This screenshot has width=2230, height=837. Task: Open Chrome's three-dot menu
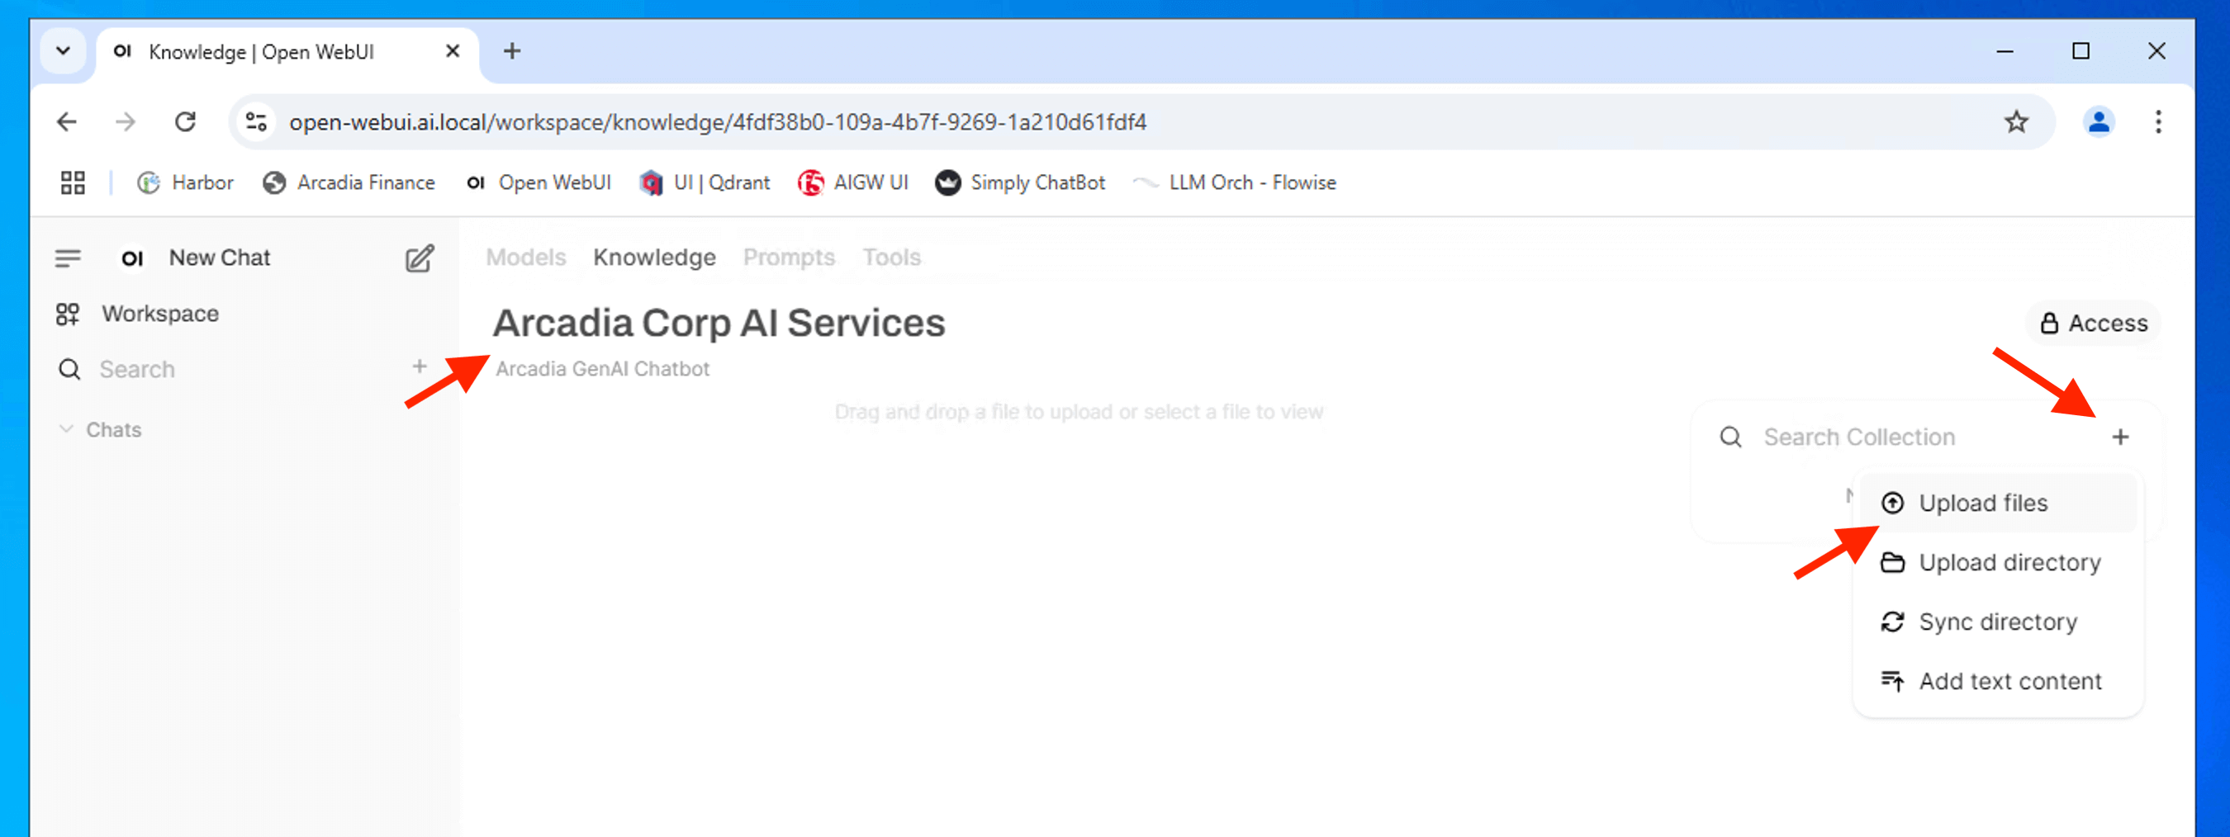click(x=2158, y=122)
